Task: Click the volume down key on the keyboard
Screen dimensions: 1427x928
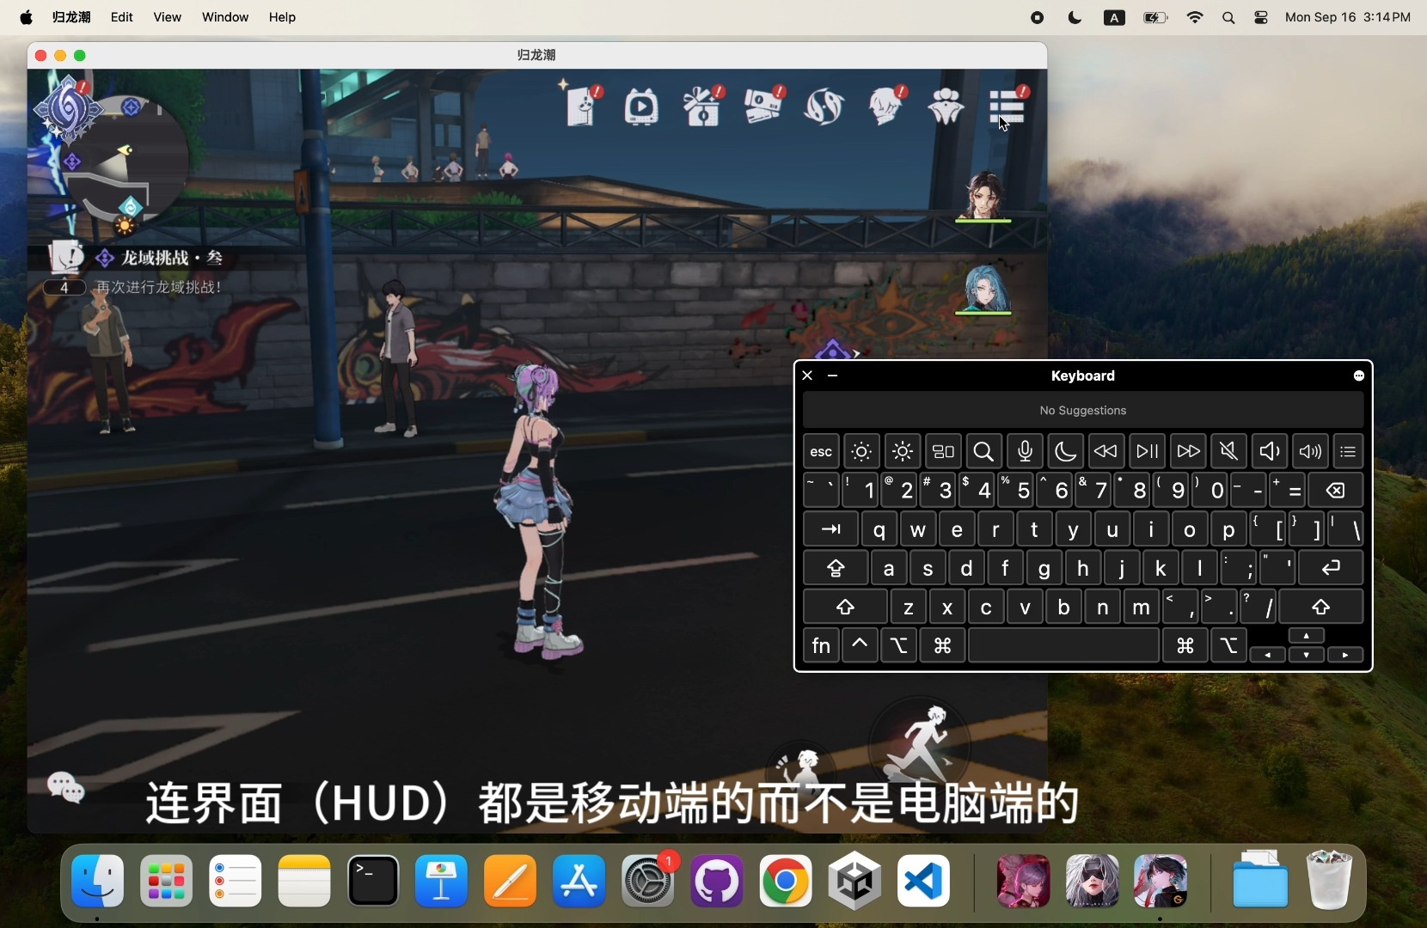Action: click(1271, 451)
